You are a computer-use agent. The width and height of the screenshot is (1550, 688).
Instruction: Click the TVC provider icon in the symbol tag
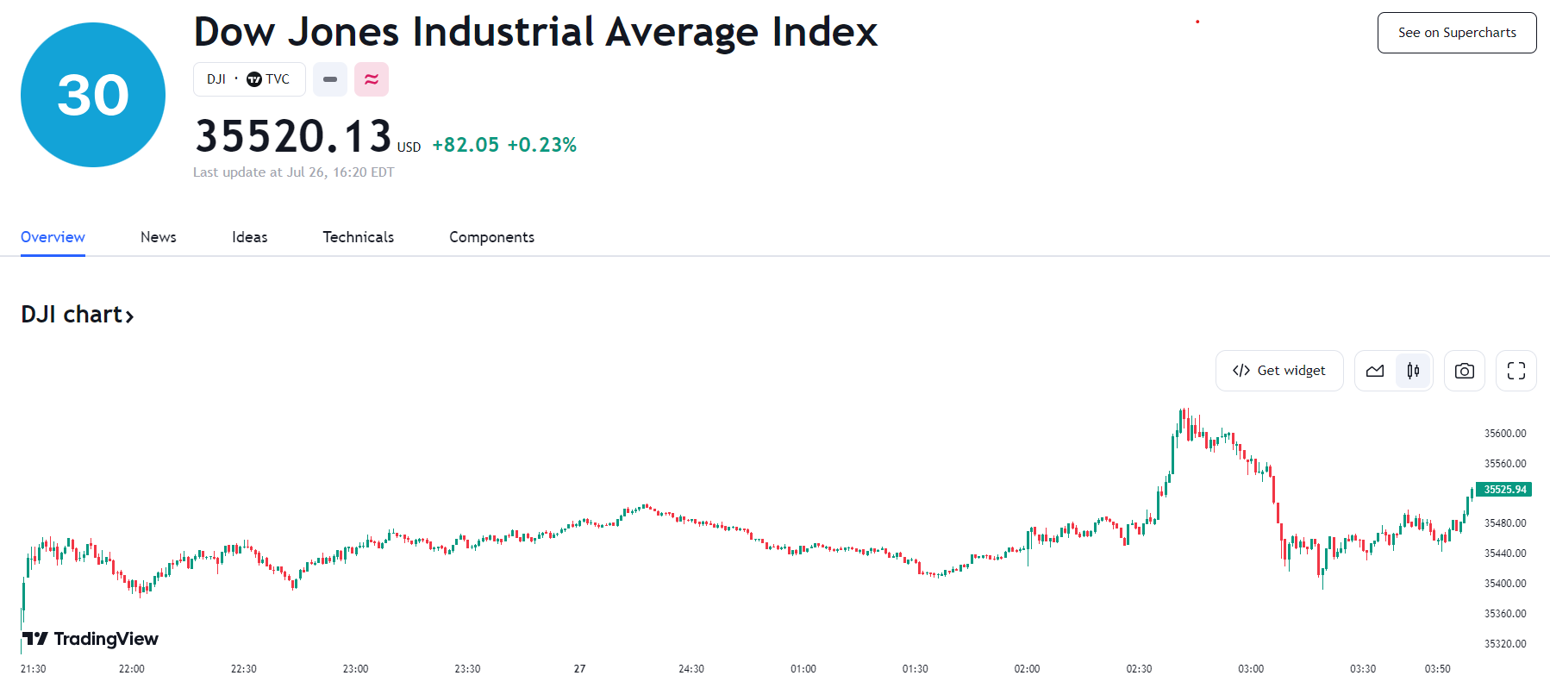(254, 79)
